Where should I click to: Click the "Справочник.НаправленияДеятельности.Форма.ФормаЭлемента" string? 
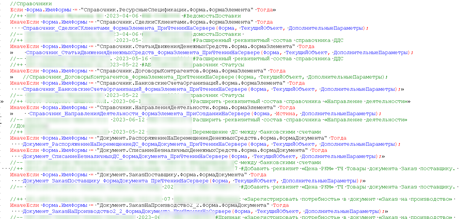pos(186,108)
